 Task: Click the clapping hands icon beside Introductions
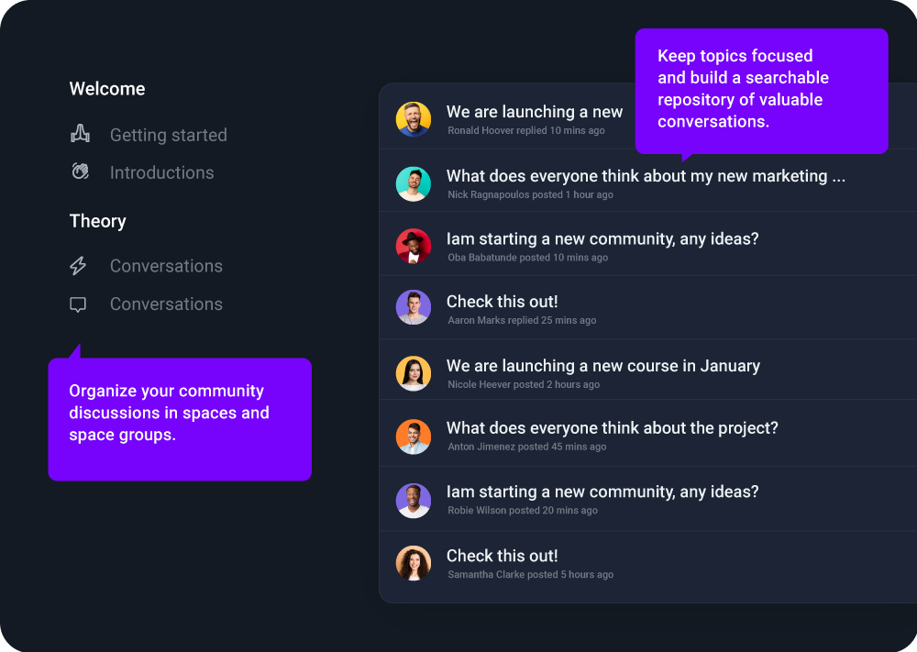[80, 171]
